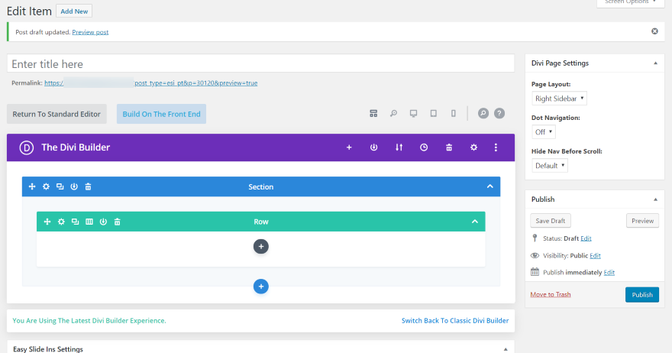
Task: Click the Save Draft button
Action: [551, 221]
